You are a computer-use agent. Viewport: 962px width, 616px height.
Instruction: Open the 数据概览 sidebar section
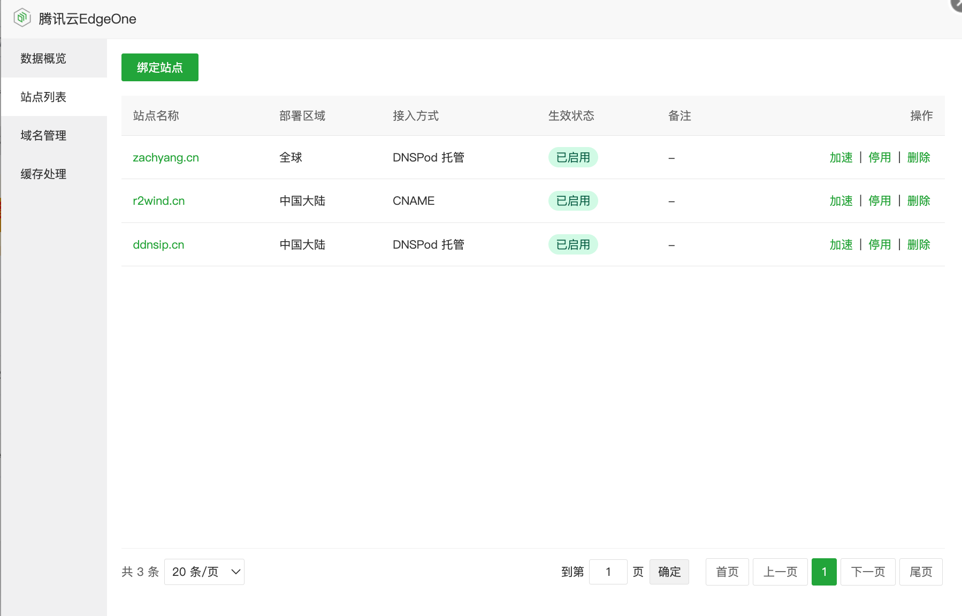(42, 58)
